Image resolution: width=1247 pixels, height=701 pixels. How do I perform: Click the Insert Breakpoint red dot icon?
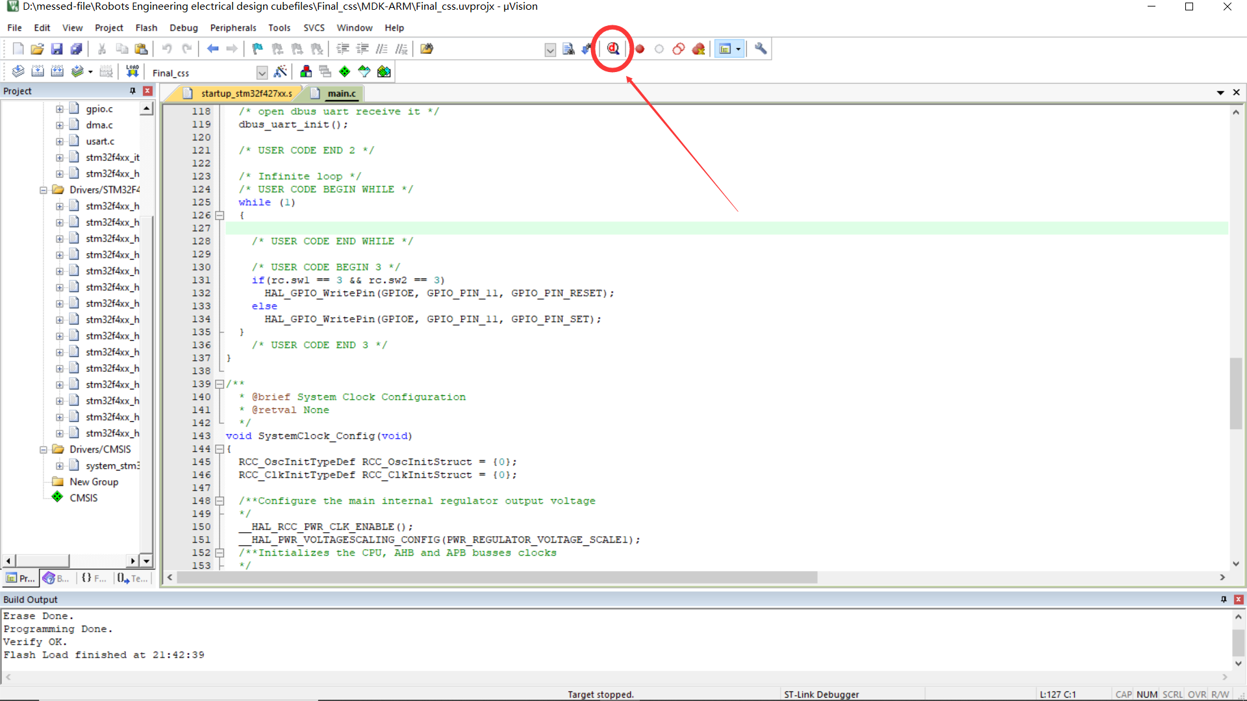pyautogui.click(x=640, y=49)
